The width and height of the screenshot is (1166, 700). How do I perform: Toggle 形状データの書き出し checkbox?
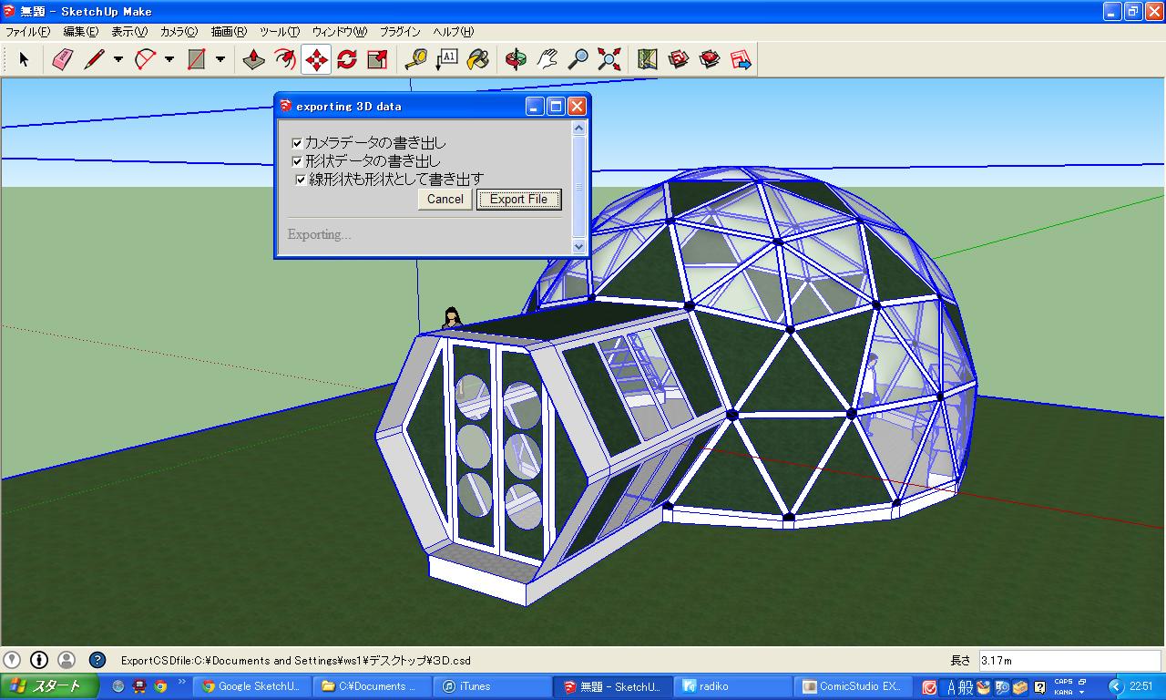pyautogui.click(x=297, y=161)
